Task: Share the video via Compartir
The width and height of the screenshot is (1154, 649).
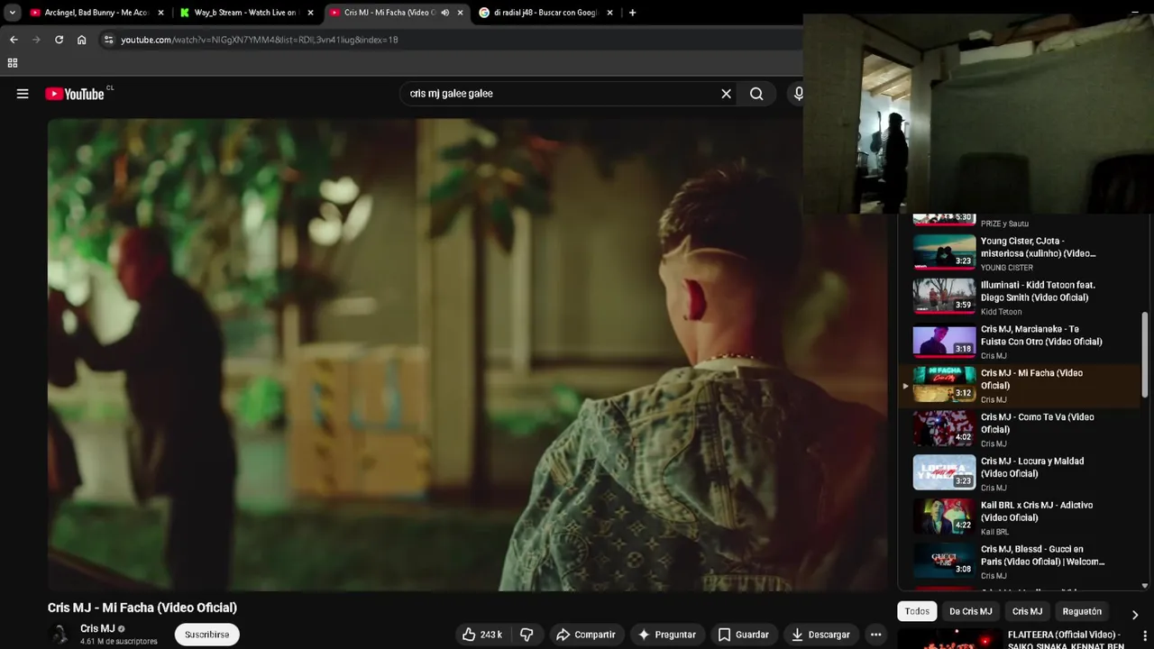Action: (x=586, y=635)
